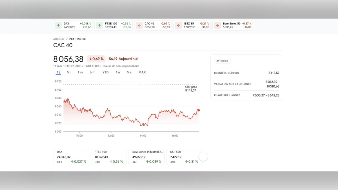Viewport: 338px width, 190px height.
Task: Open the Euro Stoxx 50 ticker card
Action: tap(233, 25)
